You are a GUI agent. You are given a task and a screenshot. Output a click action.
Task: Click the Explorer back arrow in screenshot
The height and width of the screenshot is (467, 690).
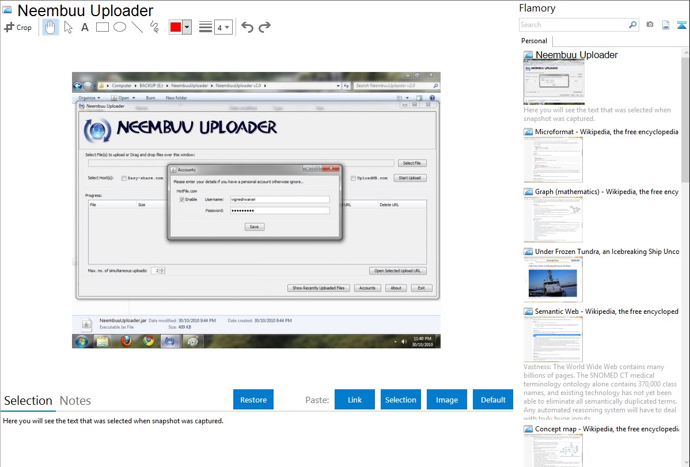pos(77,86)
